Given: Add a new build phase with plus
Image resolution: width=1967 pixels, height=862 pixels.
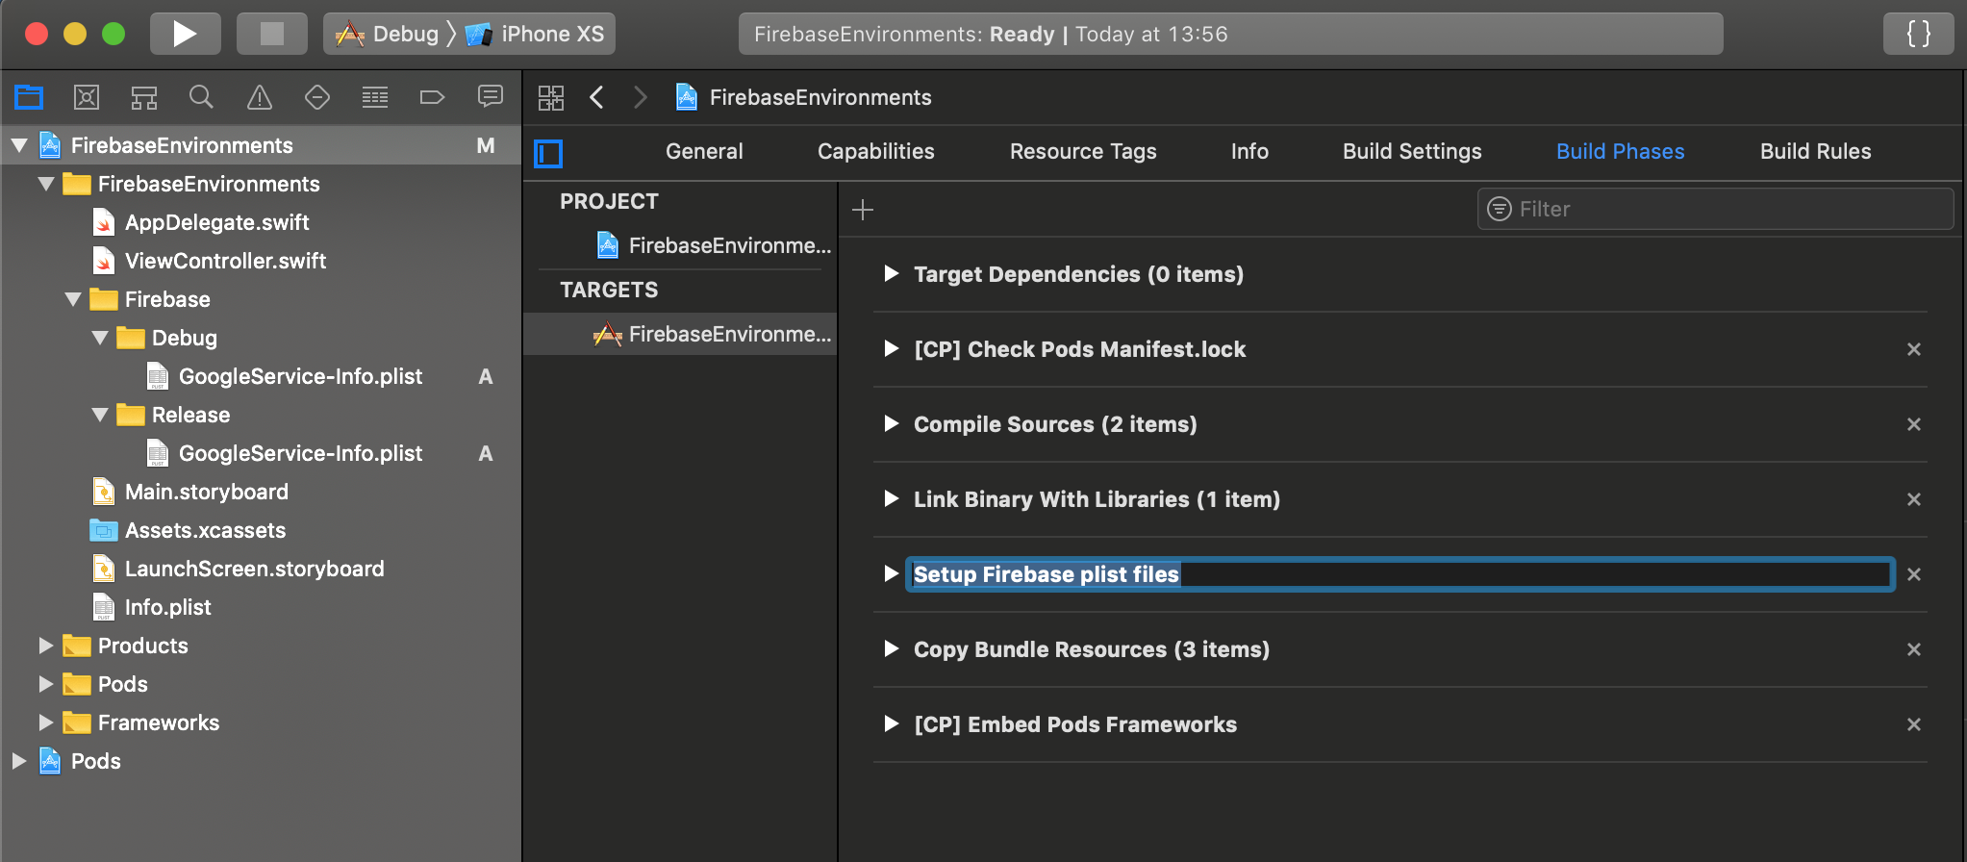Looking at the screenshot, I should [863, 210].
